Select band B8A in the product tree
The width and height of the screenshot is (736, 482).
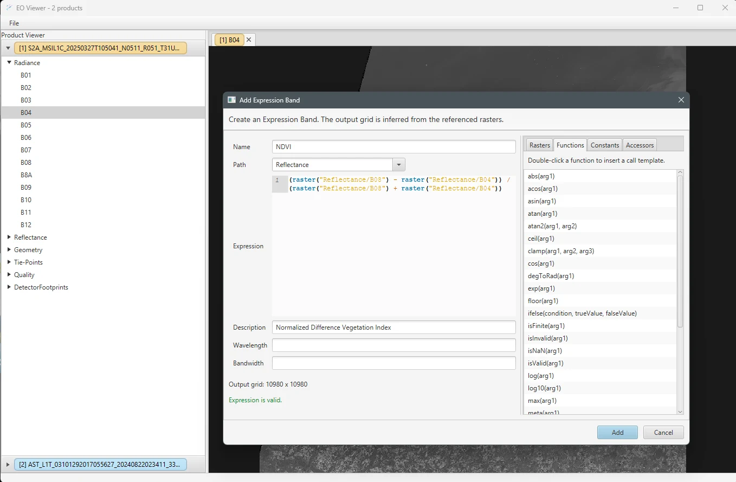point(103,175)
